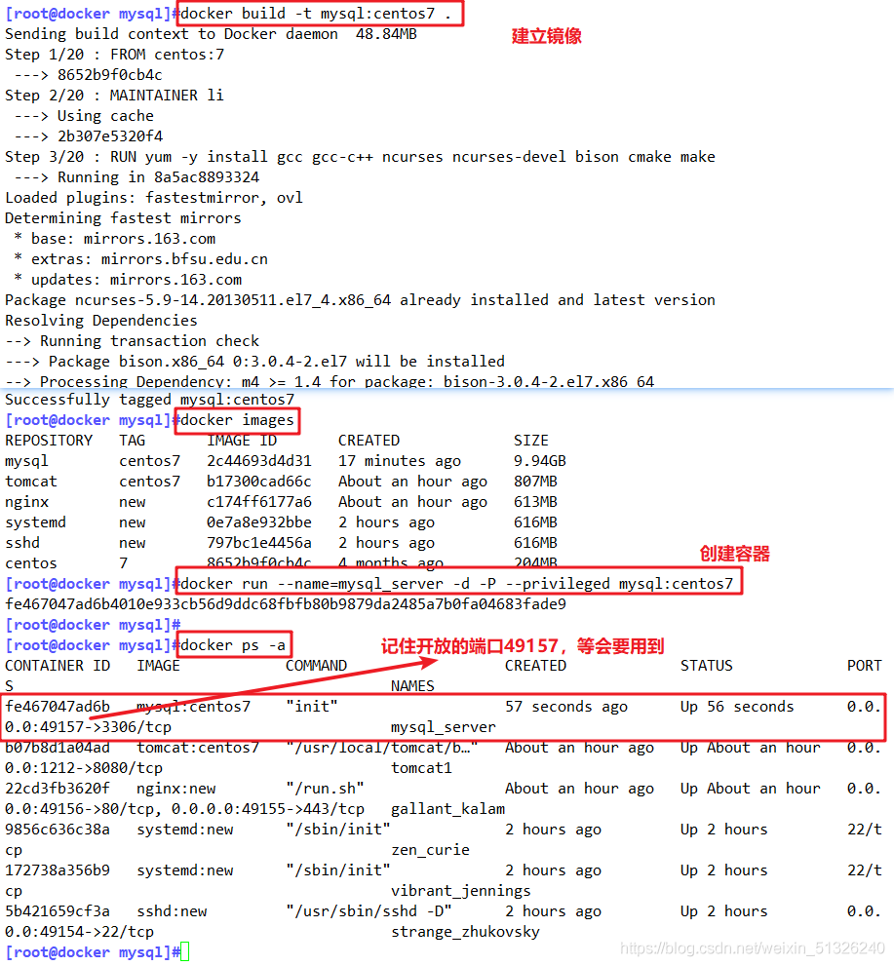Click the 'REPOSITORY' column header
The height and width of the screenshot is (966, 894).
click(x=49, y=441)
